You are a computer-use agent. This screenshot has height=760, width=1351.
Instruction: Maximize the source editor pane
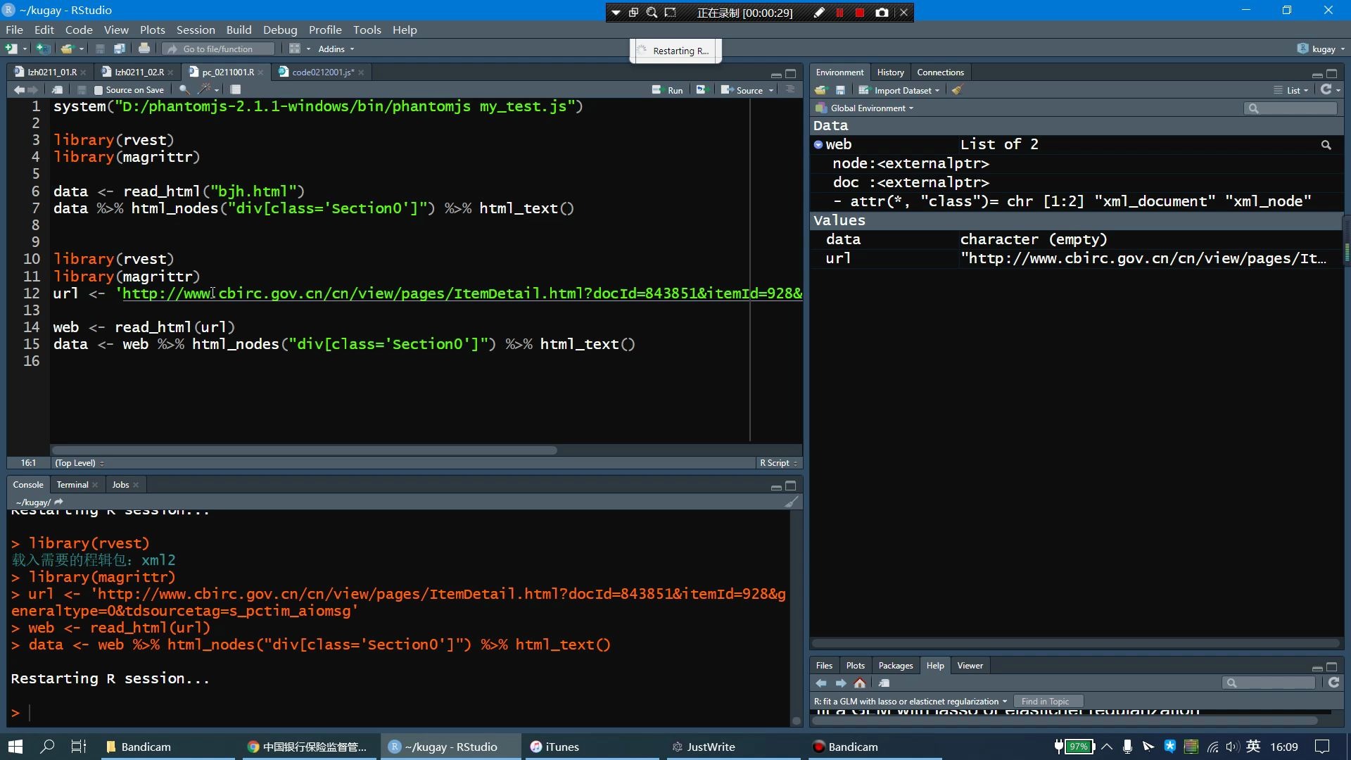pos(791,74)
